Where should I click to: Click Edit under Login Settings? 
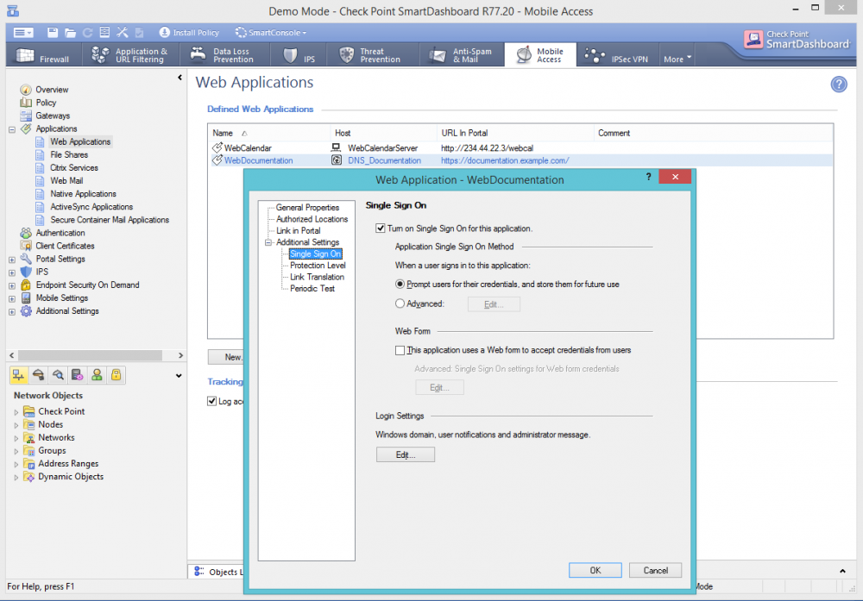coord(406,454)
